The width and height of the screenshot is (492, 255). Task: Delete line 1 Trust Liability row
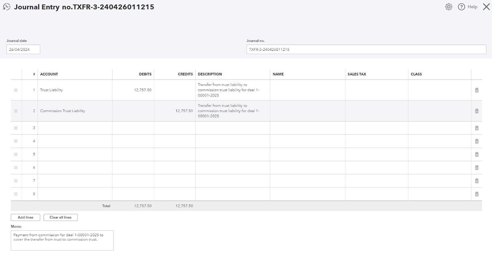477,90
